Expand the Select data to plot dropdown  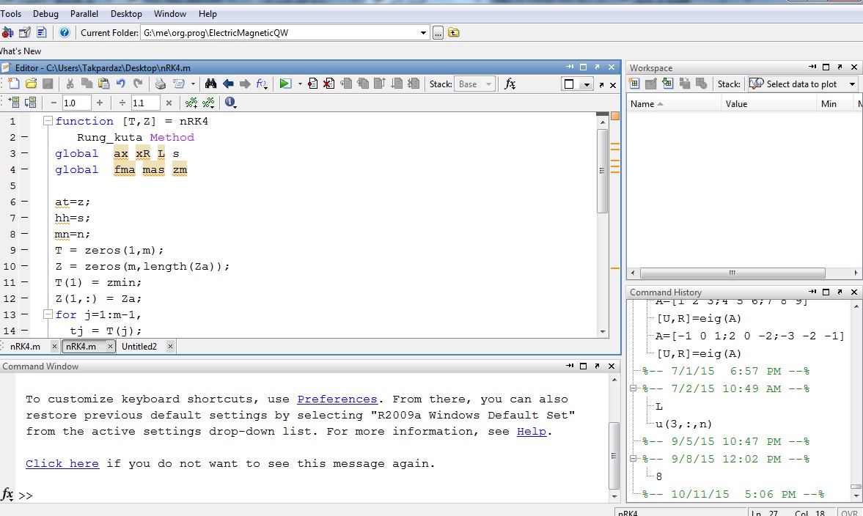(x=852, y=84)
